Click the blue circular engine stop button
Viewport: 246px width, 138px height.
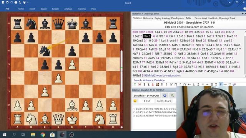(165, 95)
